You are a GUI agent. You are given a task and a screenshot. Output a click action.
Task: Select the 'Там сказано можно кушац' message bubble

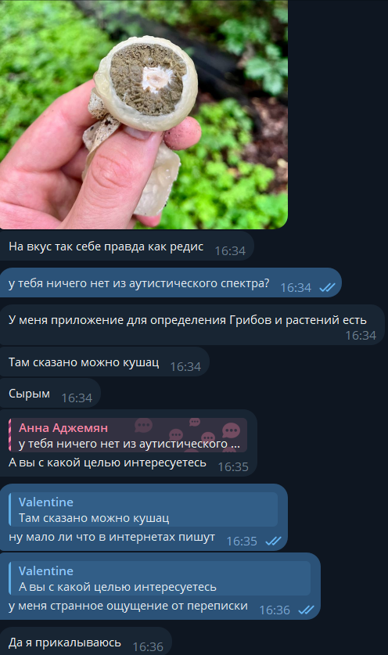point(104,362)
